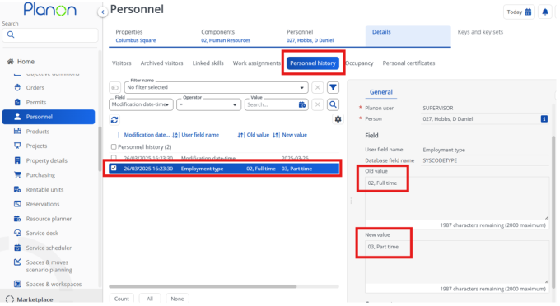Click the New value column header
The height and width of the screenshot is (306, 560).
pos(294,135)
